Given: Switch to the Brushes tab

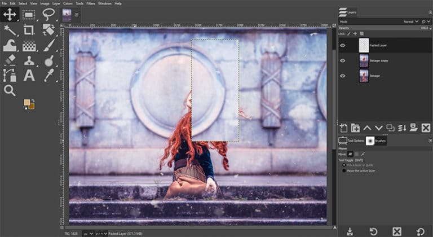Looking at the screenshot, I should pyautogui.click(x=377, y=141).
